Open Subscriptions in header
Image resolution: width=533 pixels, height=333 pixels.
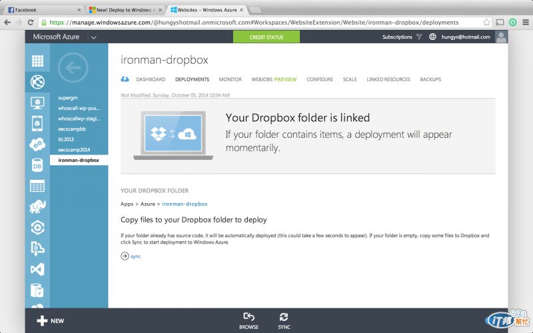(x=397, y=37)
